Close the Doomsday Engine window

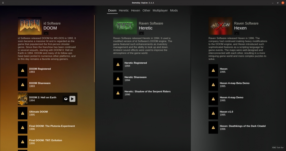[x=283, y=3]
